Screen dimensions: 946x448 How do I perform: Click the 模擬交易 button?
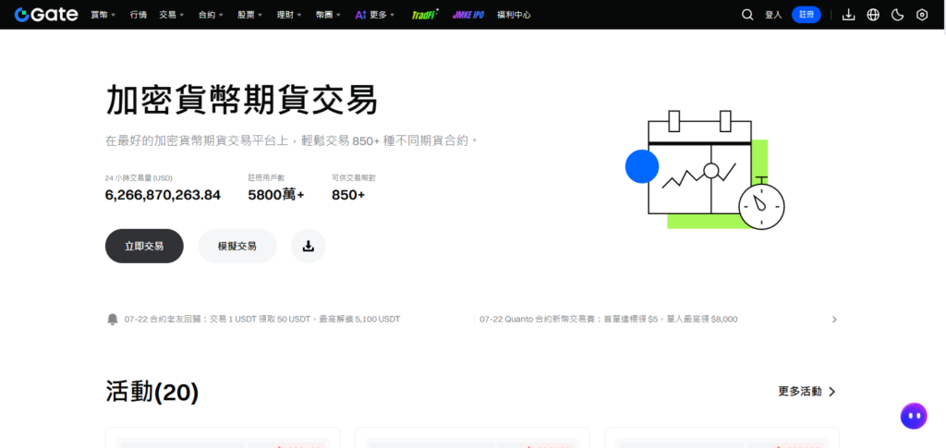237,246
